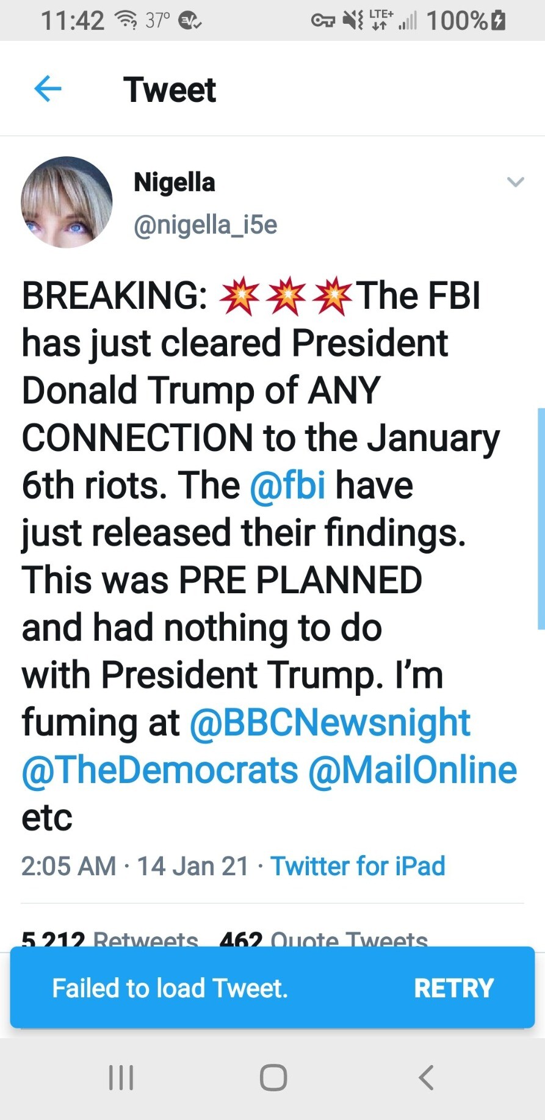Tap the VPN key status icon
545x1120 pixels.
coord(323,21)
